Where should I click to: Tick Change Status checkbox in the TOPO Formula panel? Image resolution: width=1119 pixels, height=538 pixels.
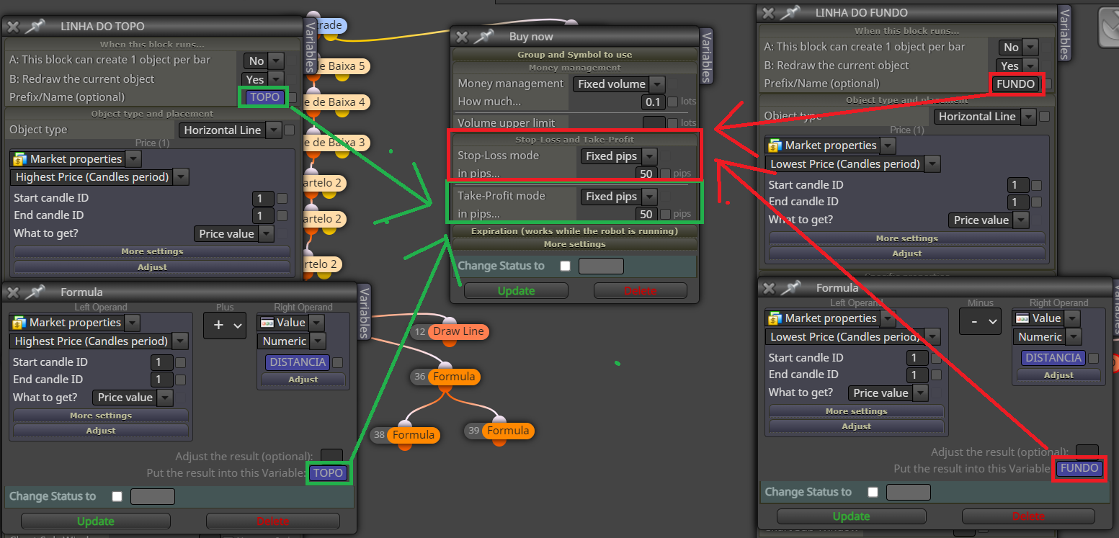[x=117, y=496]
